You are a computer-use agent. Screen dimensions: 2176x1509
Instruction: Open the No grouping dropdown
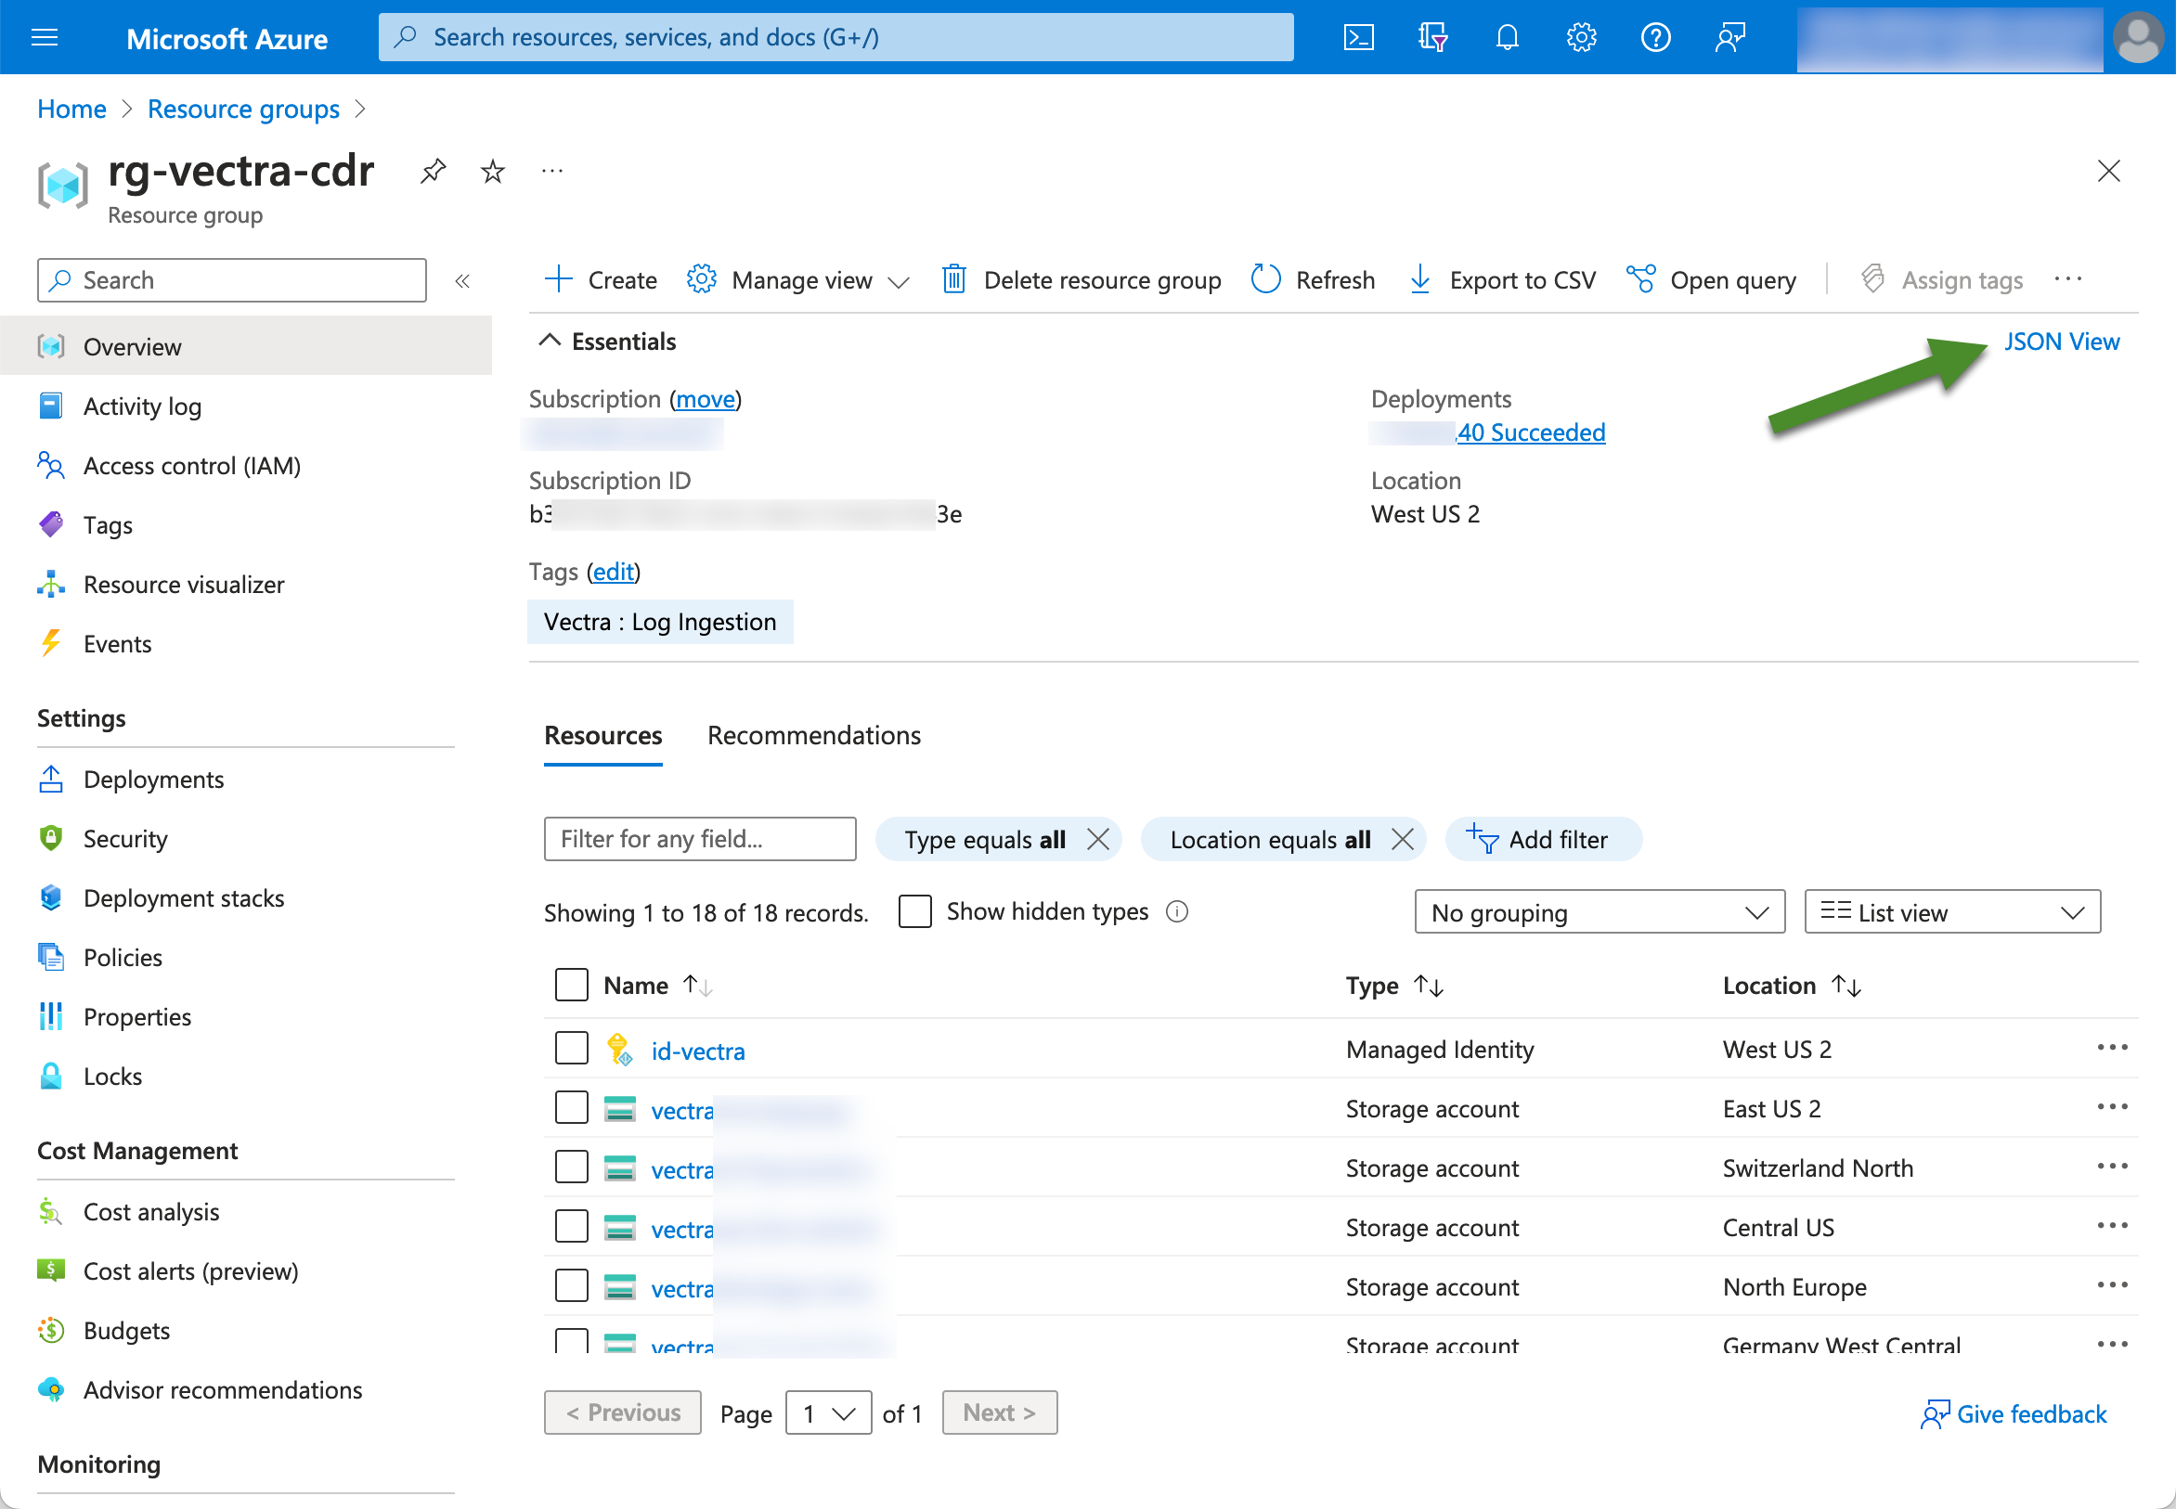pyautogui.click(x=1599, y=912)
